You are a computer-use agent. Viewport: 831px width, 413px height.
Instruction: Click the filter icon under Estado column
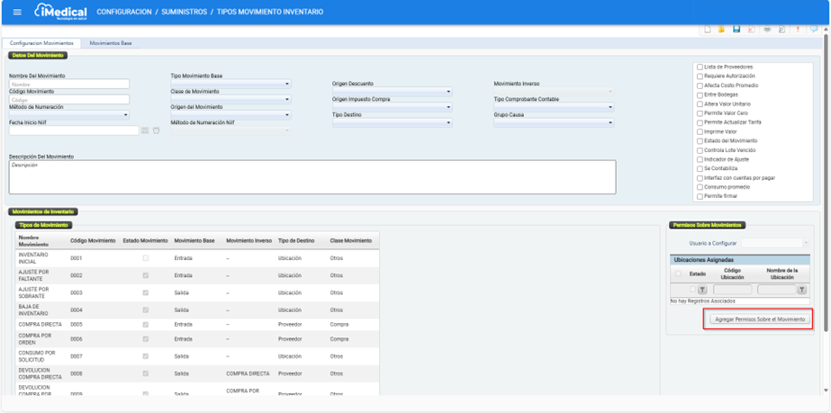[702, 290]
